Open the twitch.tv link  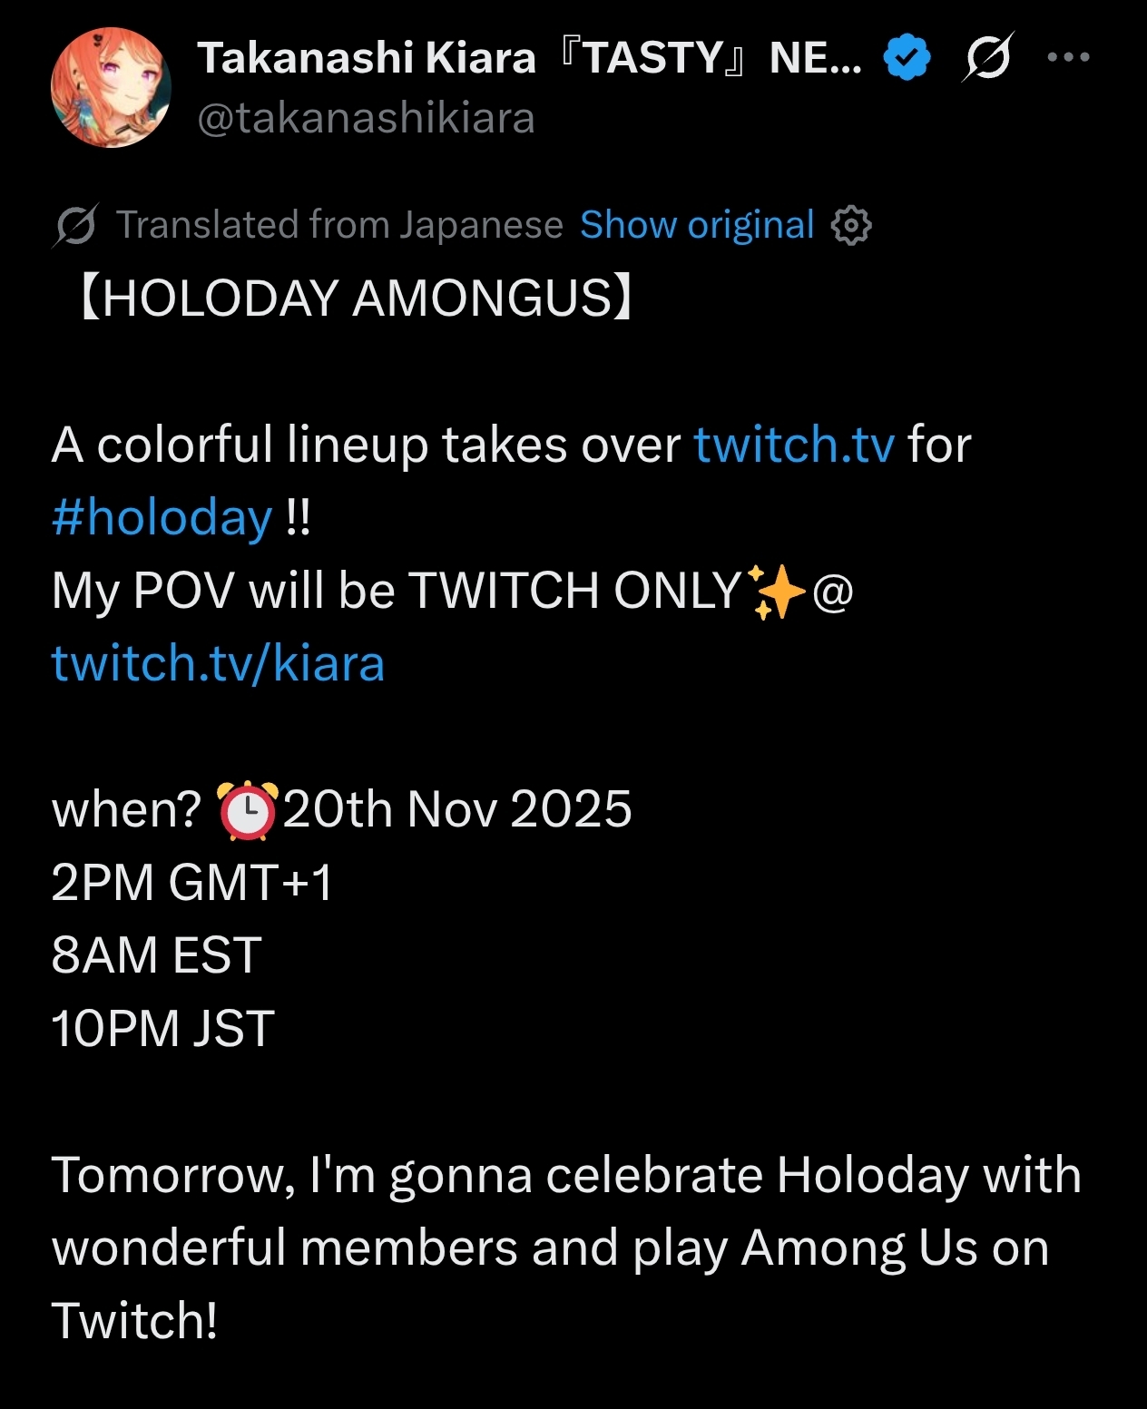794,445
